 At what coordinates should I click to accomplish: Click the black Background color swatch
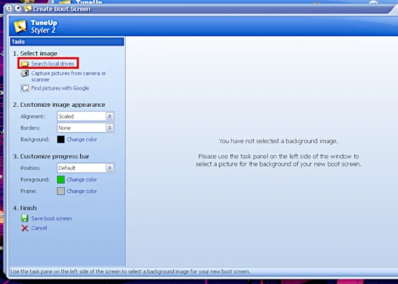click(61, 140)
